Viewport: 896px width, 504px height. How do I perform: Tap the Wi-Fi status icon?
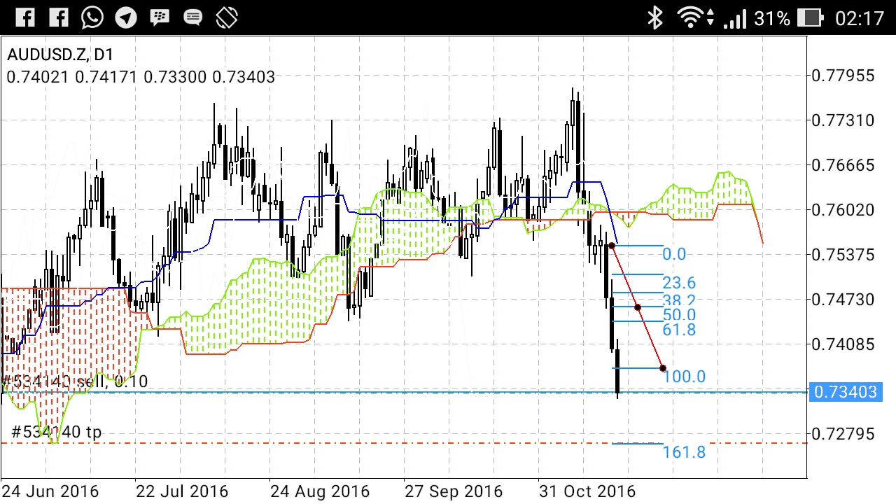coord(691,17)
